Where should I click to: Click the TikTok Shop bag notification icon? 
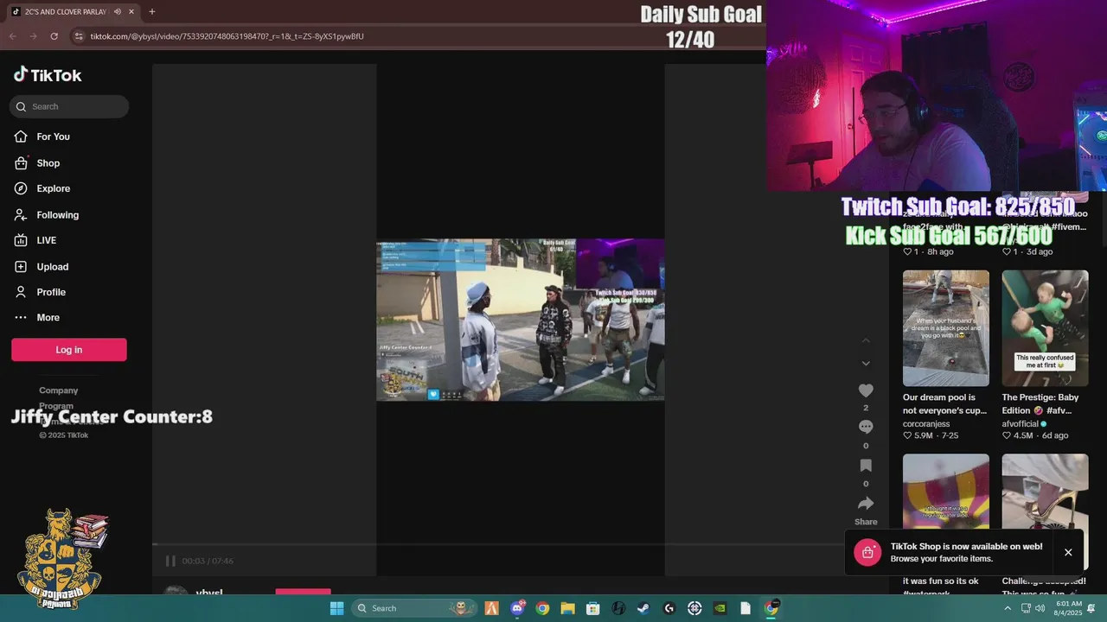point(867,552)
